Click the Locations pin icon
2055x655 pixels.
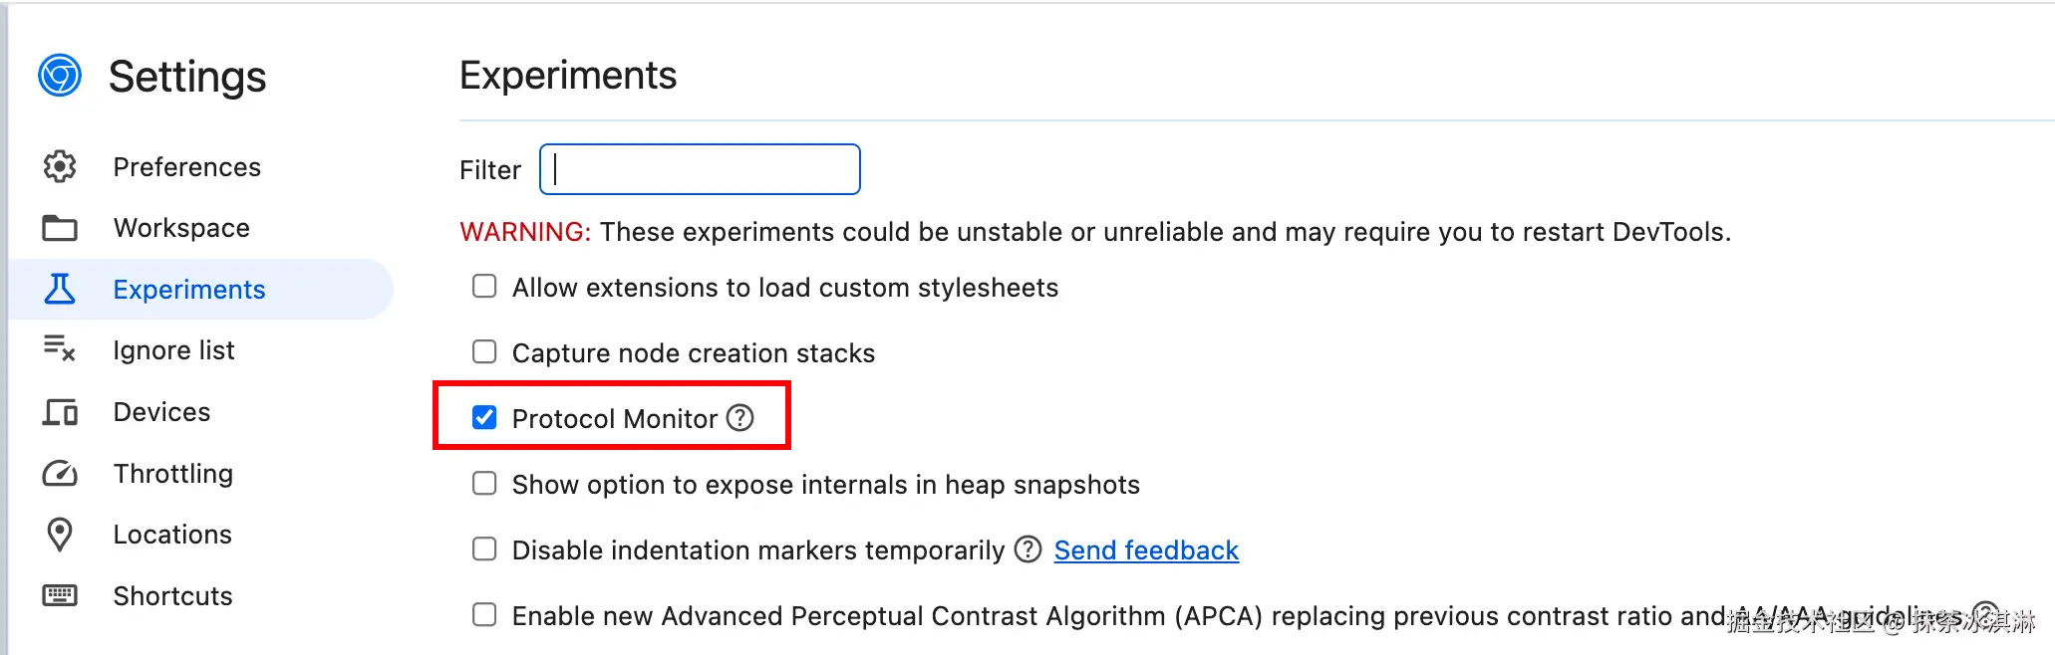coord(60,535)
